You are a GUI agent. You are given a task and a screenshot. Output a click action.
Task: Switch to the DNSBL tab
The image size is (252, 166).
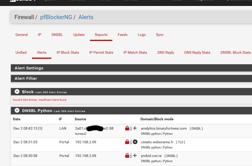tap(57, 35)
